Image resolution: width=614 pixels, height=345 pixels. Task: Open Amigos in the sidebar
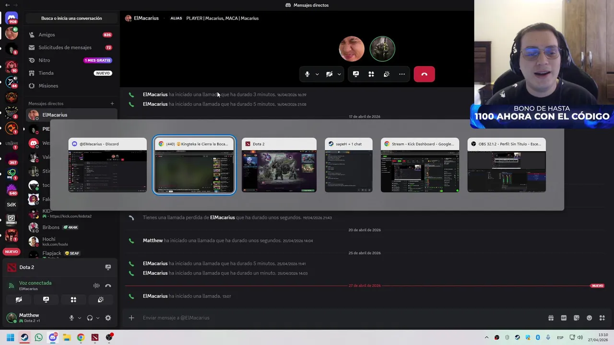[71, 35]
